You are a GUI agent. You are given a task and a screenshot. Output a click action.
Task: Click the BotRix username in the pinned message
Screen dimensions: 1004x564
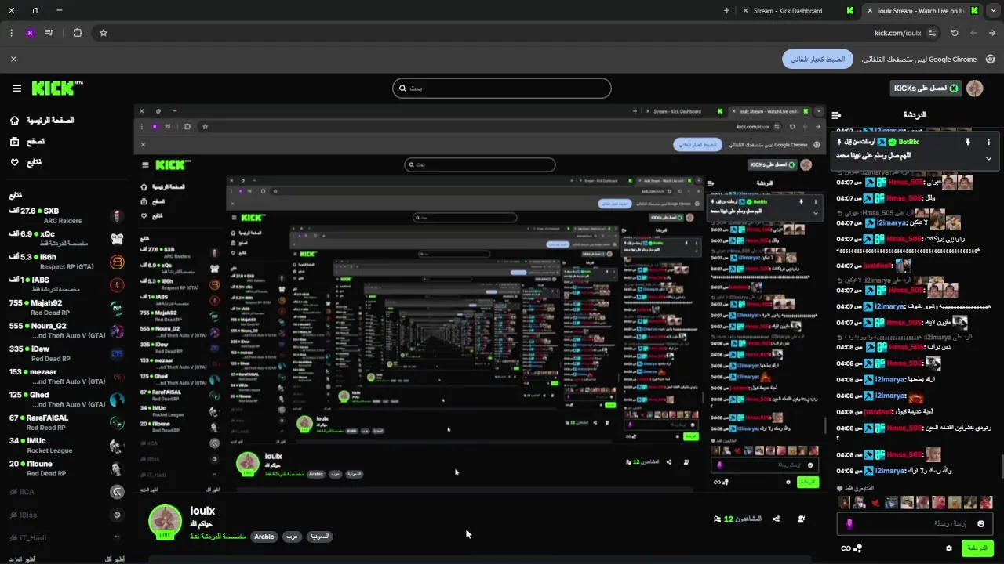point(908,142)
